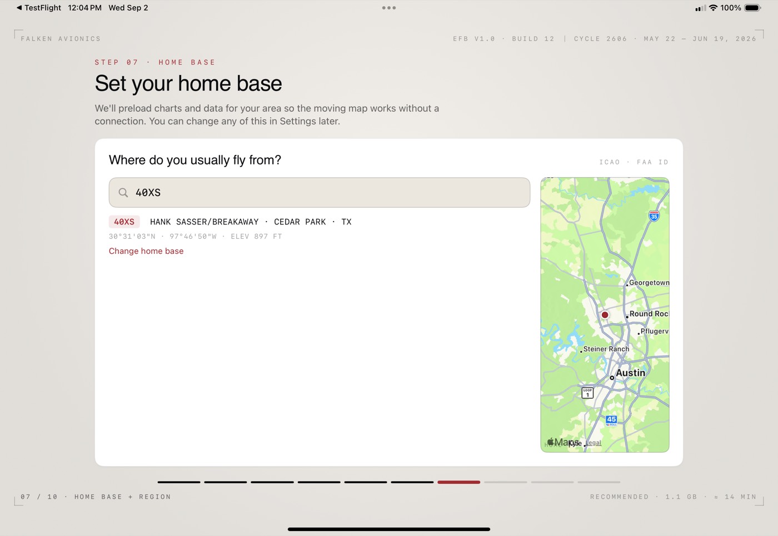Tap the Georgetown label on the map

point(649,283)
